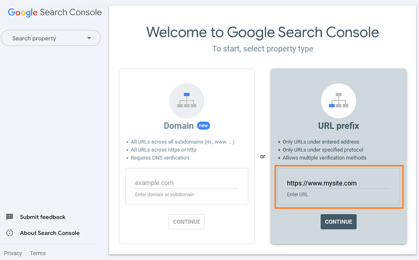Image resolution: width=419 pixels, height=260 pixels.
Task: Click 'Welcome to Google Search Console' heading
Action: coord(263,32)
